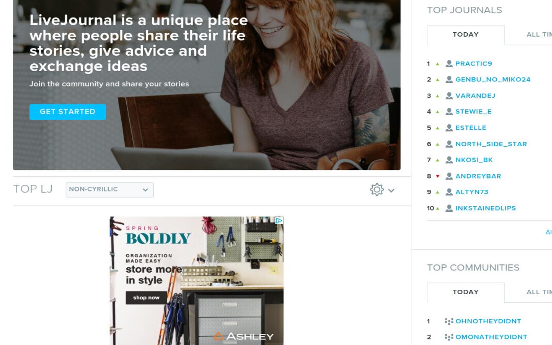The height and width of the screenshot is (345, 552).
Task: Expand the chevron beside the gear icon
Action: (x=391, y=191)
